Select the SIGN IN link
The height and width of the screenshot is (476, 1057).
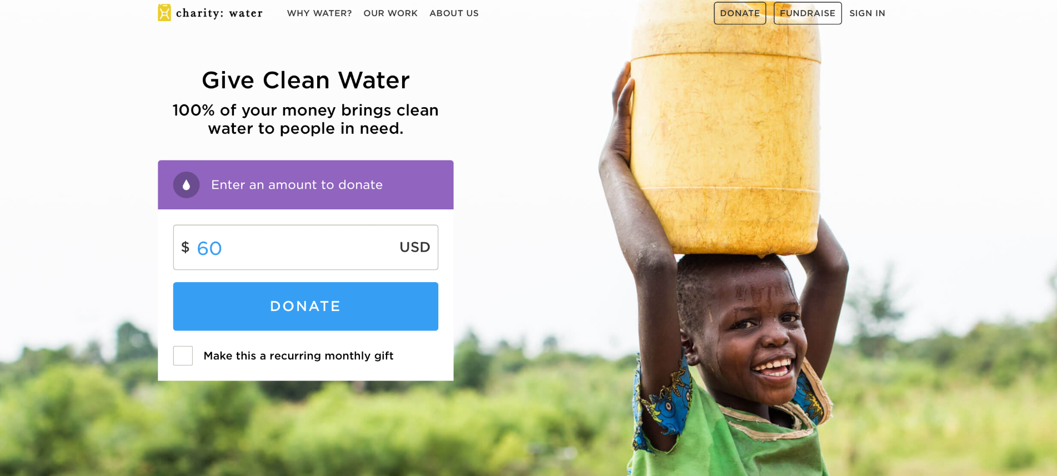tap(867, 13)
